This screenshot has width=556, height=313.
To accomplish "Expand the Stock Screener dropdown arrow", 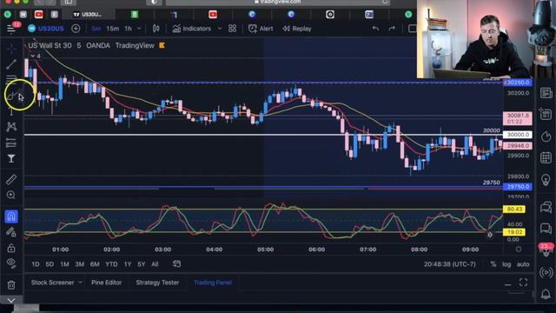I will 81,283.
